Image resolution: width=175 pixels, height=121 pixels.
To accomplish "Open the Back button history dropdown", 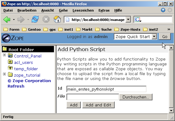I will tap(14, 20).
